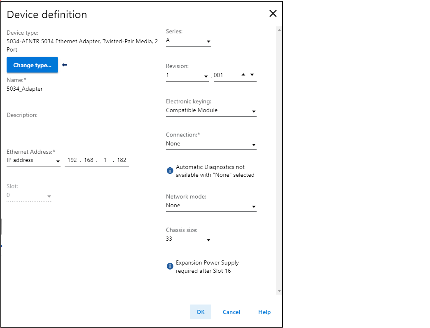Decrease minor revision with down arrow
The width and height of the screenshot is (430, 328).
pyautogui.click(x=252, y=75)
